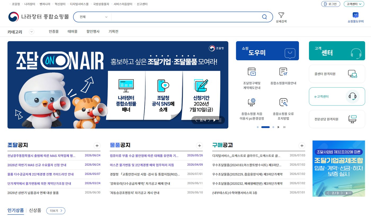Screen dimensions: 371x217
Task: Next slide in 조달기업공제조합 side banner
Action: 342,193
